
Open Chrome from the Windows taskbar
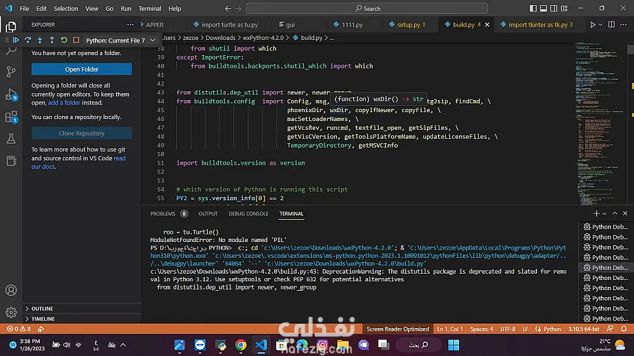240,345
